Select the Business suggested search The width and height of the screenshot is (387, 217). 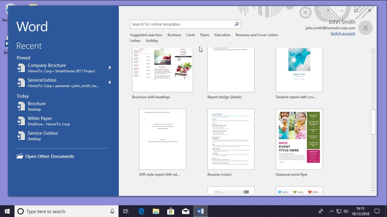(174, 35)
